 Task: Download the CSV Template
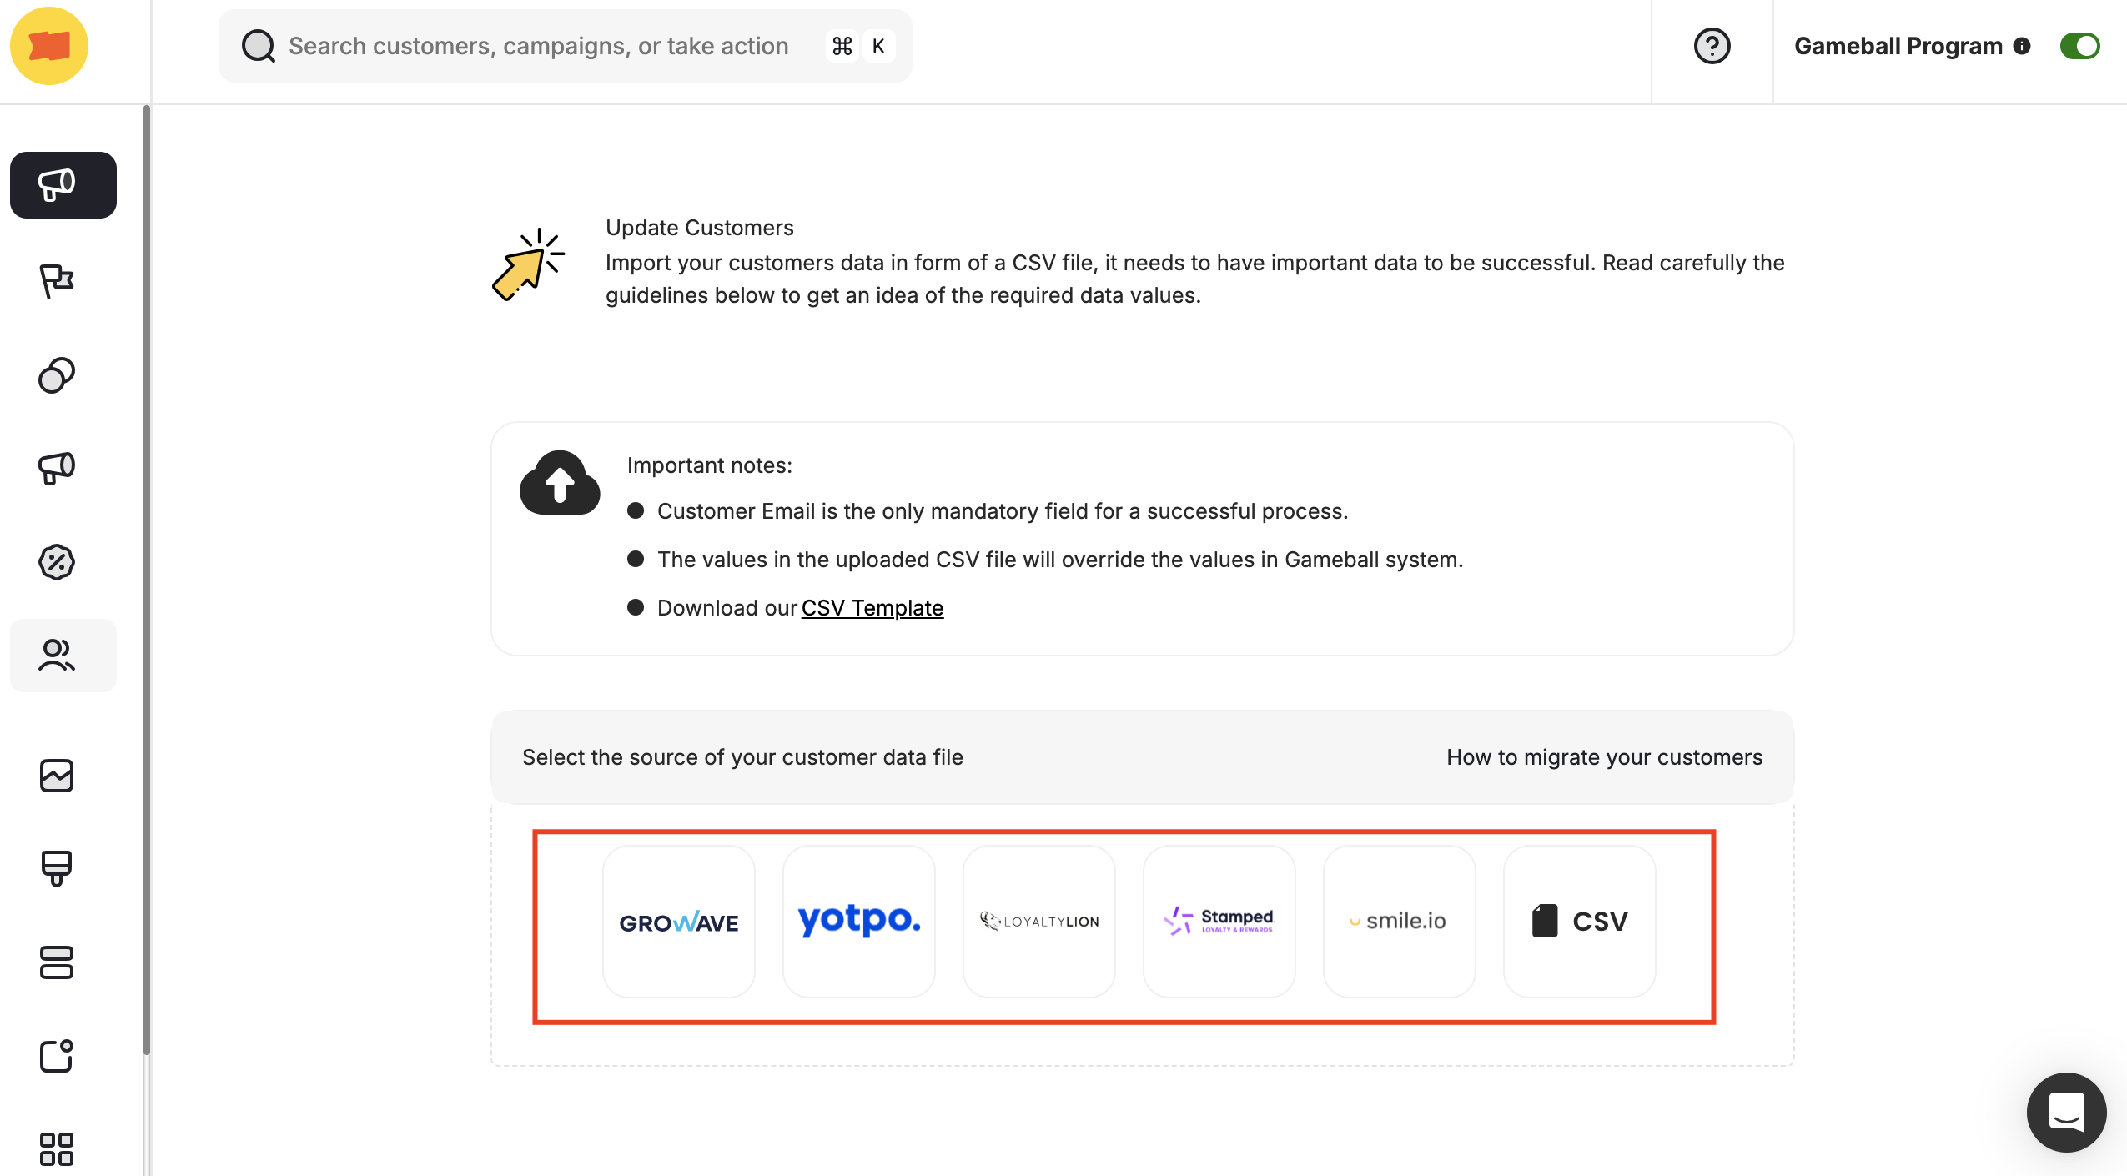(x=871, y=607)
